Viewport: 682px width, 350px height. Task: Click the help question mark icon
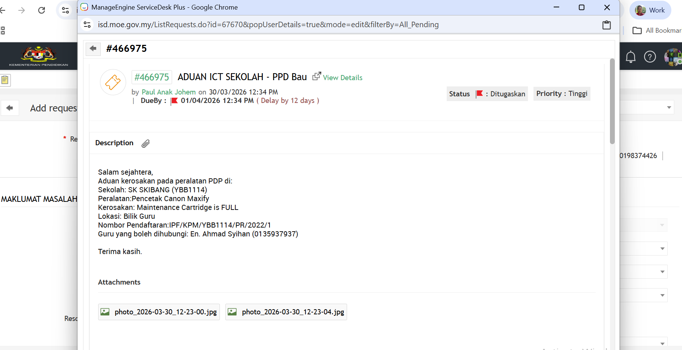(650, 57)
